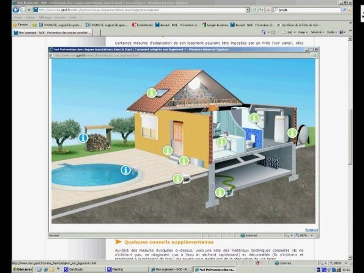The image size is (364, 273).
Task: Click the 'Quelques conseils supplémentaires' heading
Action: point(169,242)
